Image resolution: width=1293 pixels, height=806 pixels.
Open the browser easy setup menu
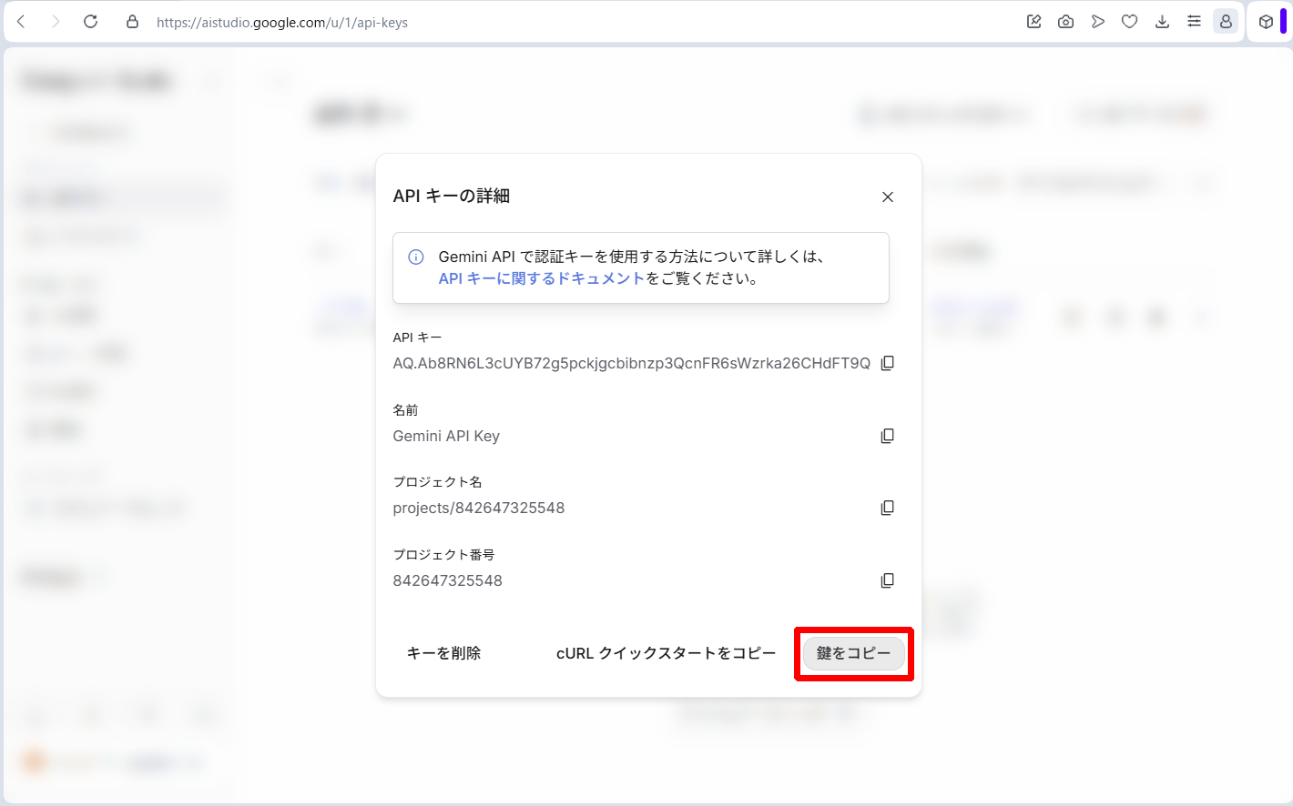point(1194,22)
